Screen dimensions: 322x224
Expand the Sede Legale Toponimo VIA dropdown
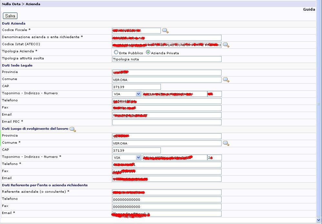(x=138, y=94)
